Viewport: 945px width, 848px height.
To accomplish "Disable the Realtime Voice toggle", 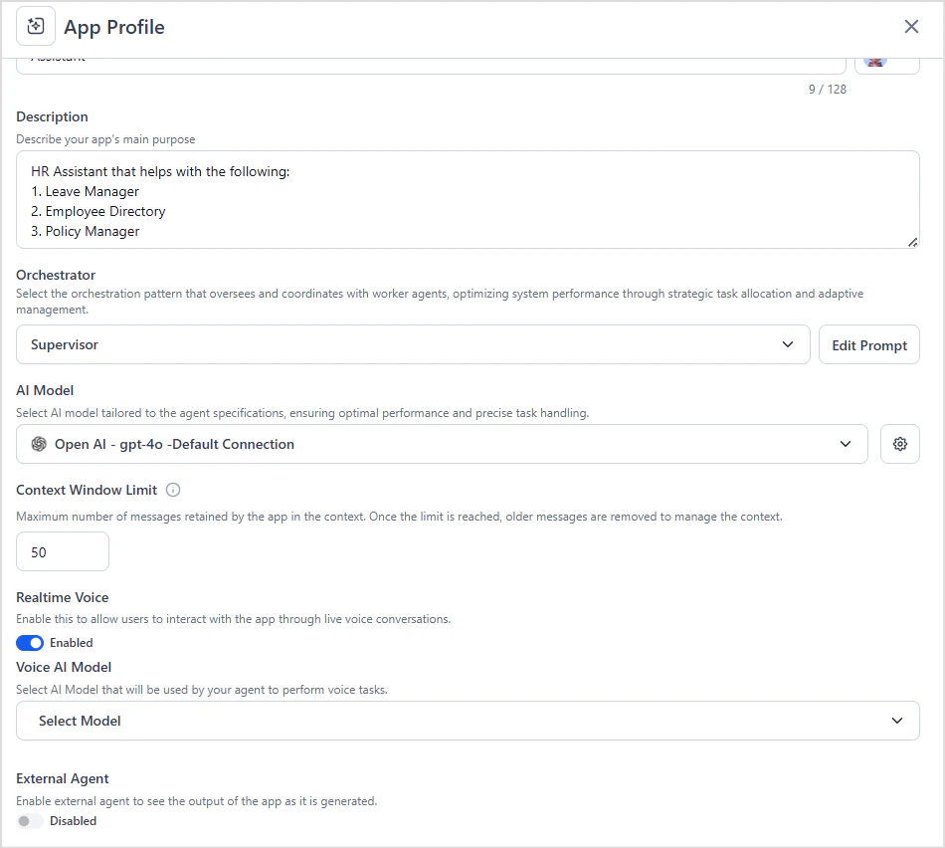I will (x=30, y=642).
